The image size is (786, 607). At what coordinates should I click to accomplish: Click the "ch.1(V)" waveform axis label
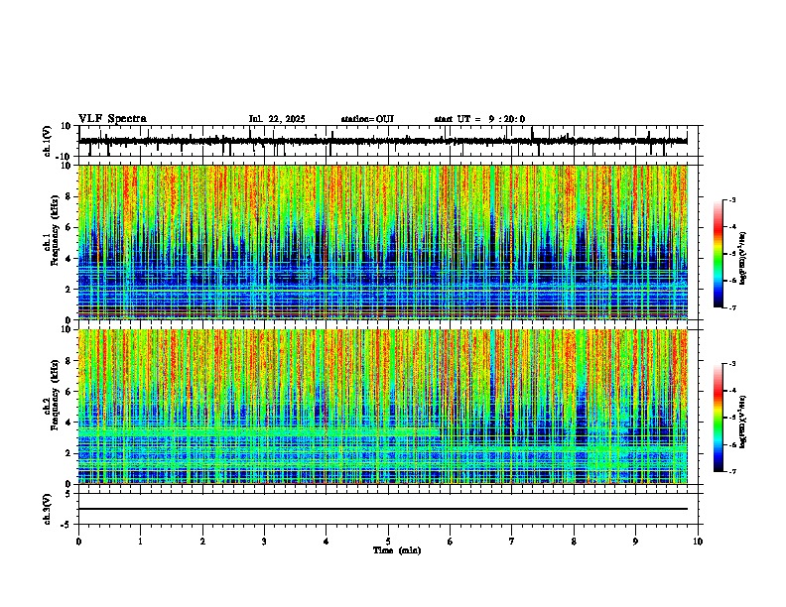click(x=48, y=141)
